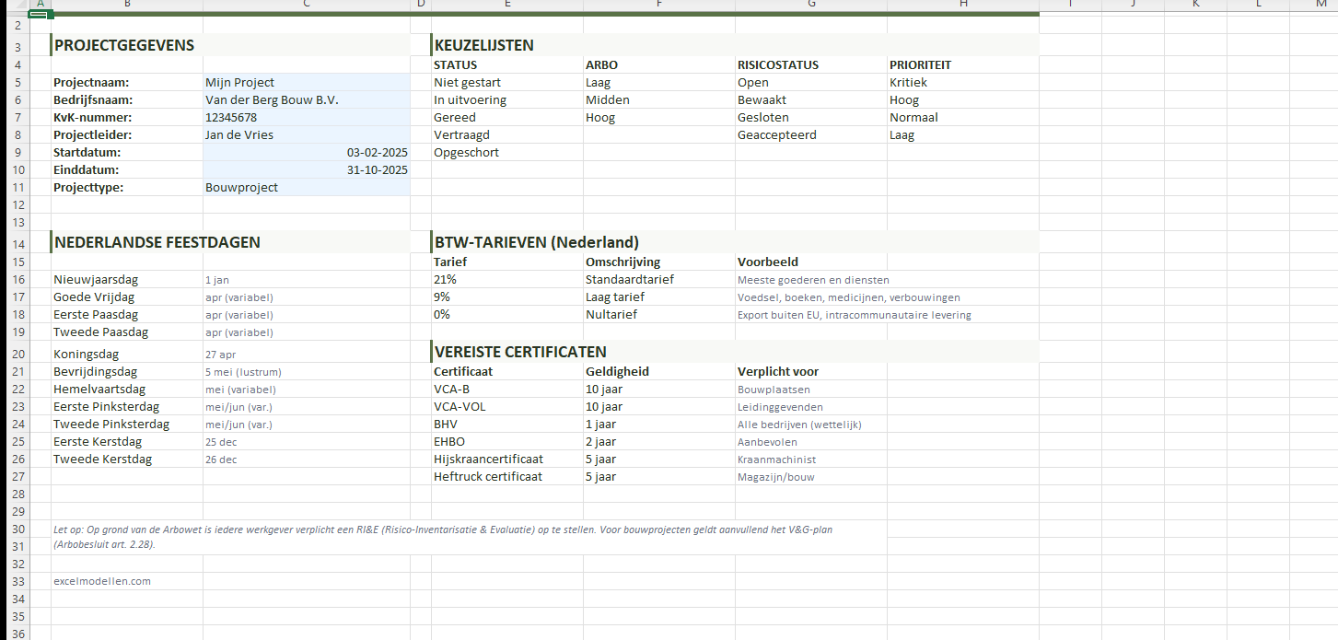Select column G header
This screenshot has width=1338, height=640.
pyautogui.click(x=810, y=5)
